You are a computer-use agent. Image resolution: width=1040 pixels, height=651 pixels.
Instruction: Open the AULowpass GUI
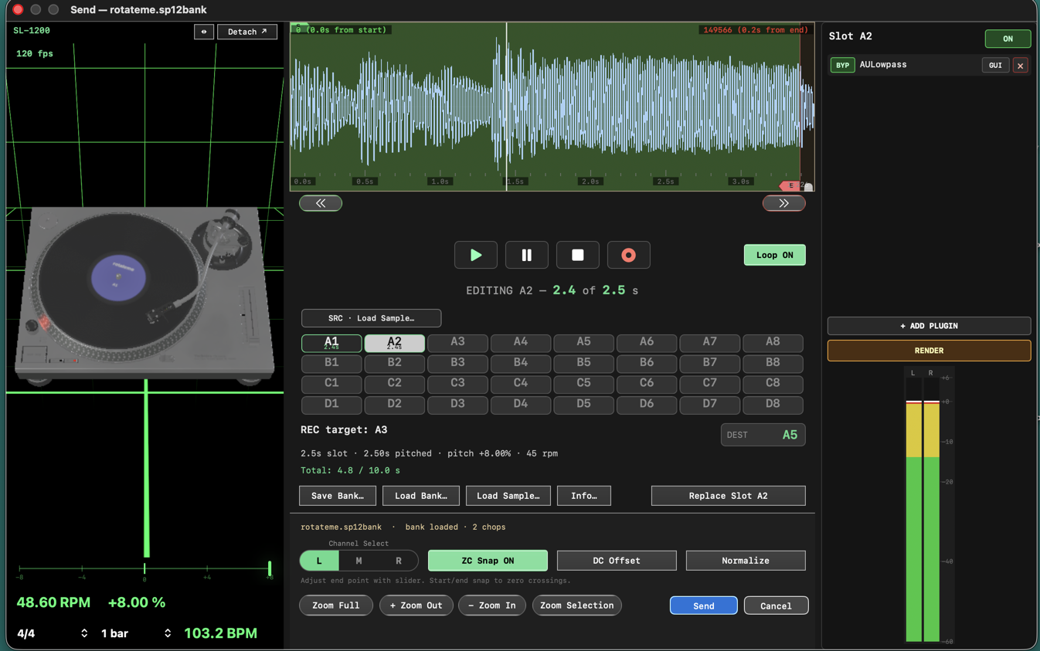tap(995, 66)
